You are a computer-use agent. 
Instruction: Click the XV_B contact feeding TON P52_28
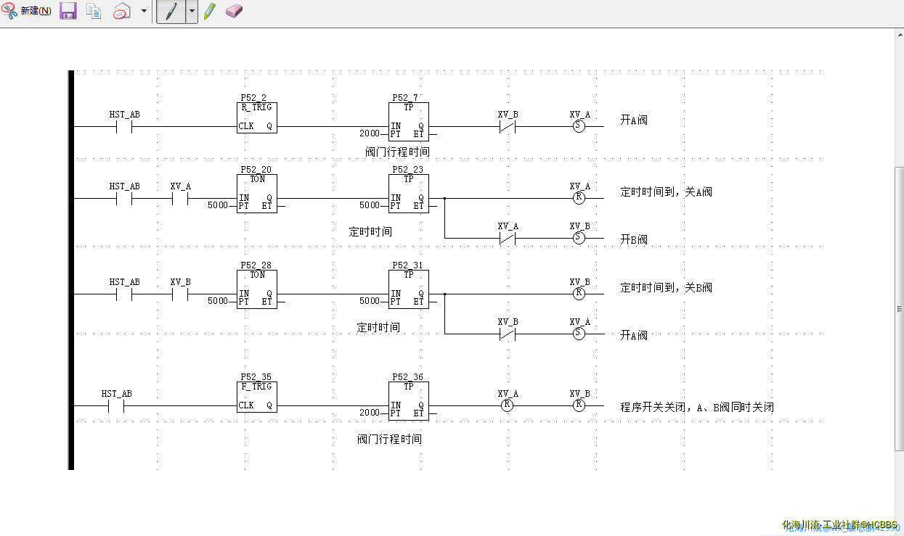pos(180,294)
